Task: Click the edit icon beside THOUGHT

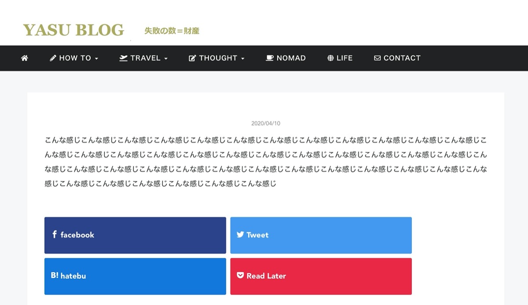Action: 192,58
